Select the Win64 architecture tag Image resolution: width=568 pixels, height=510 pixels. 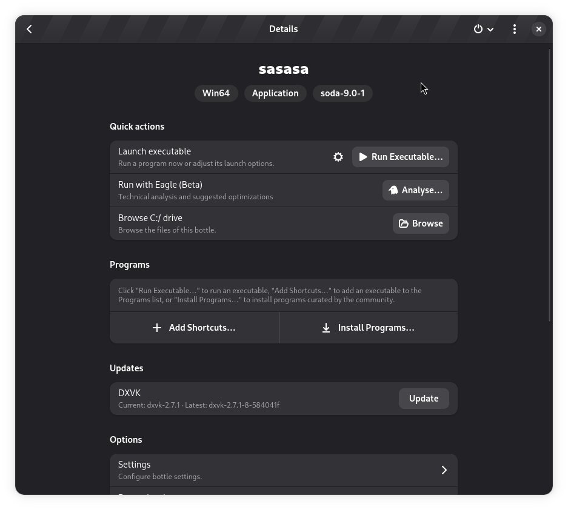[x=216, y=93]
